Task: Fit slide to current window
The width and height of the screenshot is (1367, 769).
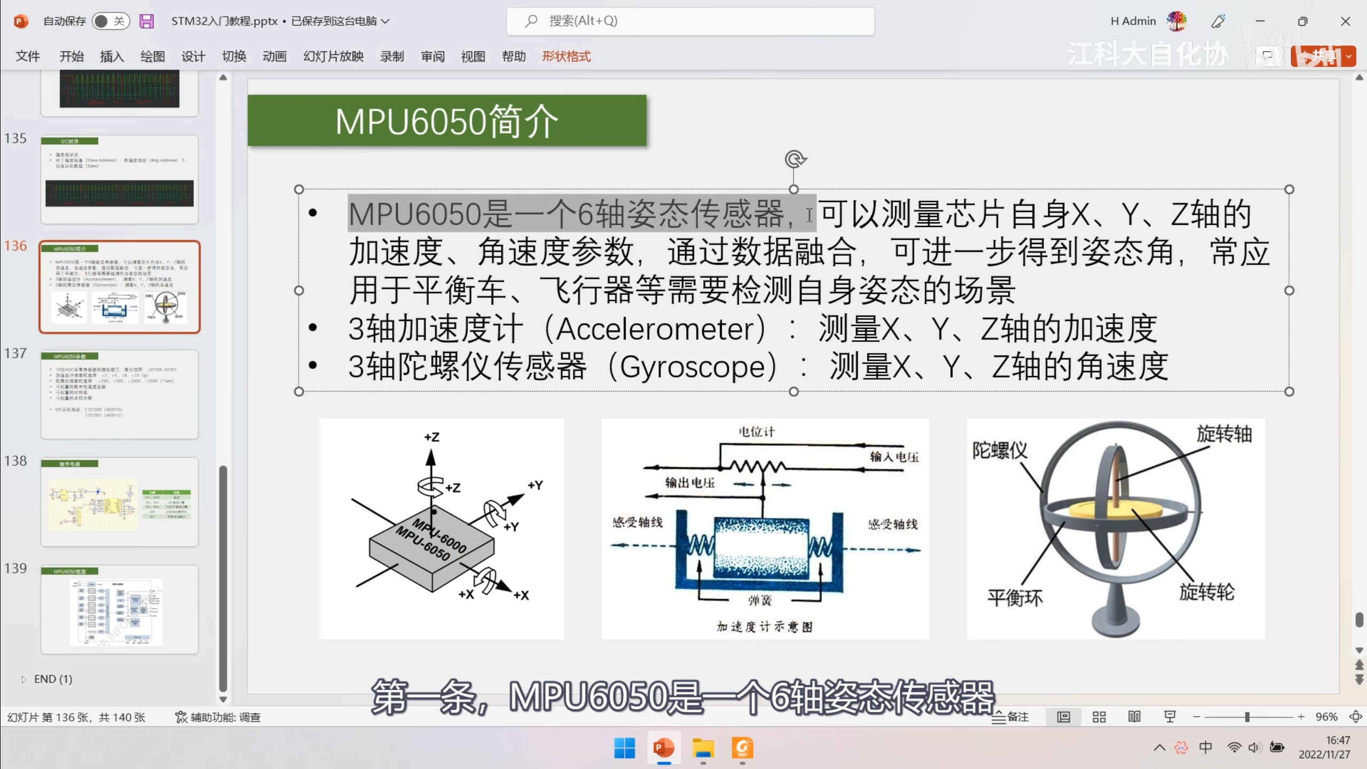Action: coord(1355,717)
